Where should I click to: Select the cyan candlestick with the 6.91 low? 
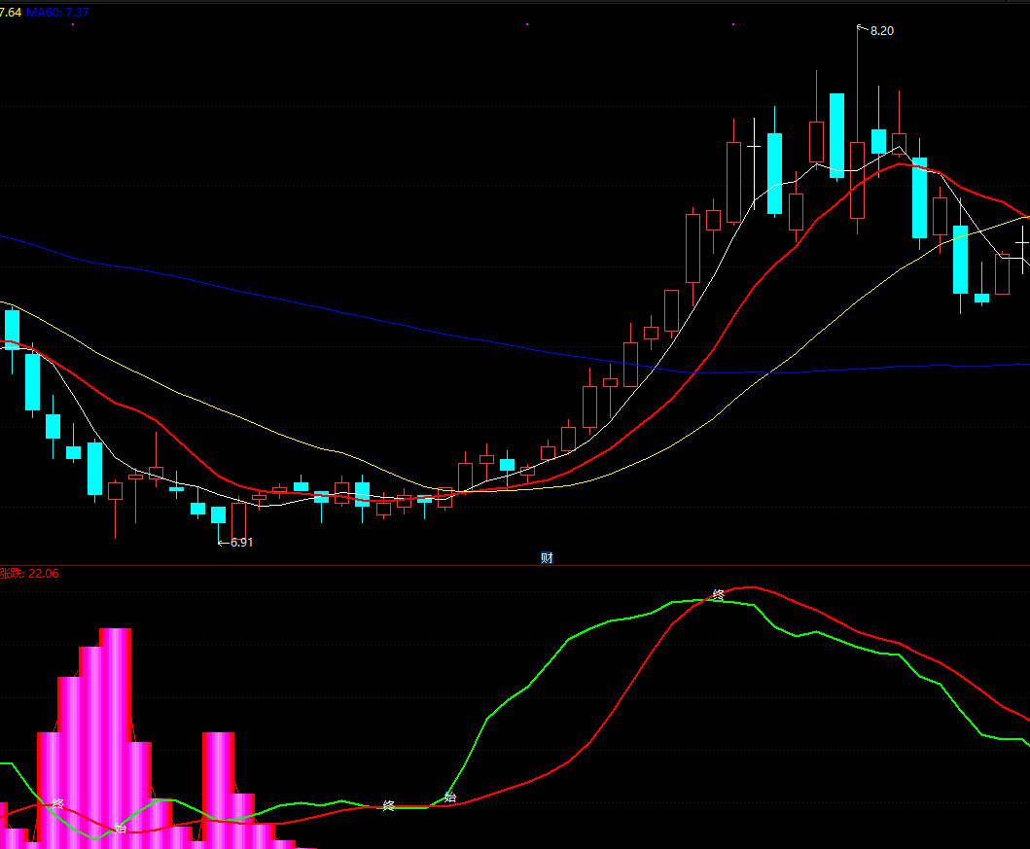pos(218,514)
